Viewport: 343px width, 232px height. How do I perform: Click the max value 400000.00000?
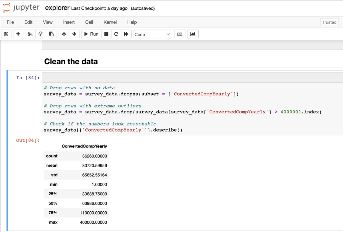[x=93, y=222]
